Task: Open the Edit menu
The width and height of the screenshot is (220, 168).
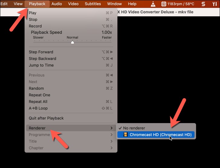Action: coord(4,4)
